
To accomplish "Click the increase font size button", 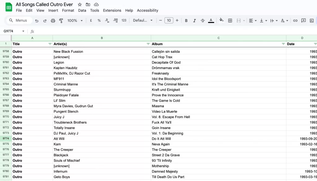I will pos(177,20).
